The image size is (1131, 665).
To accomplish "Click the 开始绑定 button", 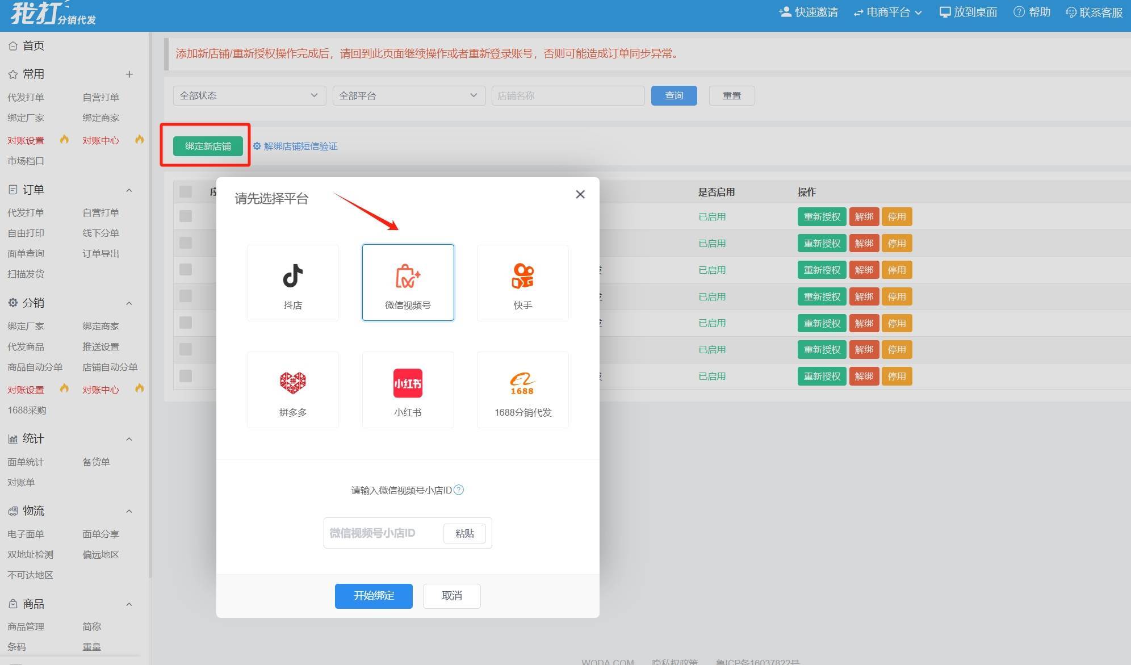I will pyautogui.click(x=374, y=596).
